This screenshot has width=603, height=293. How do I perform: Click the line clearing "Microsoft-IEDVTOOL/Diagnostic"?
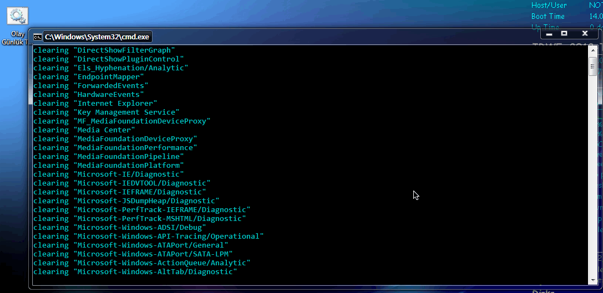[x=122, y=183]
